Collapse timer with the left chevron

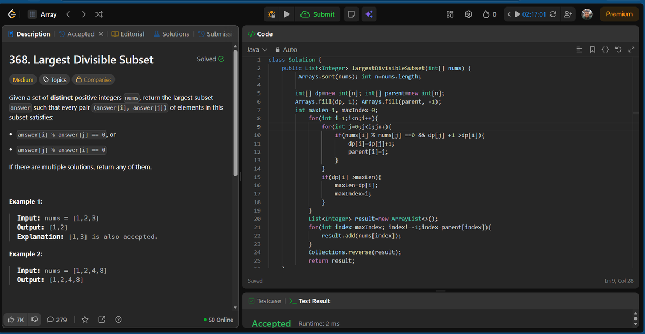(x=508, y=14)
